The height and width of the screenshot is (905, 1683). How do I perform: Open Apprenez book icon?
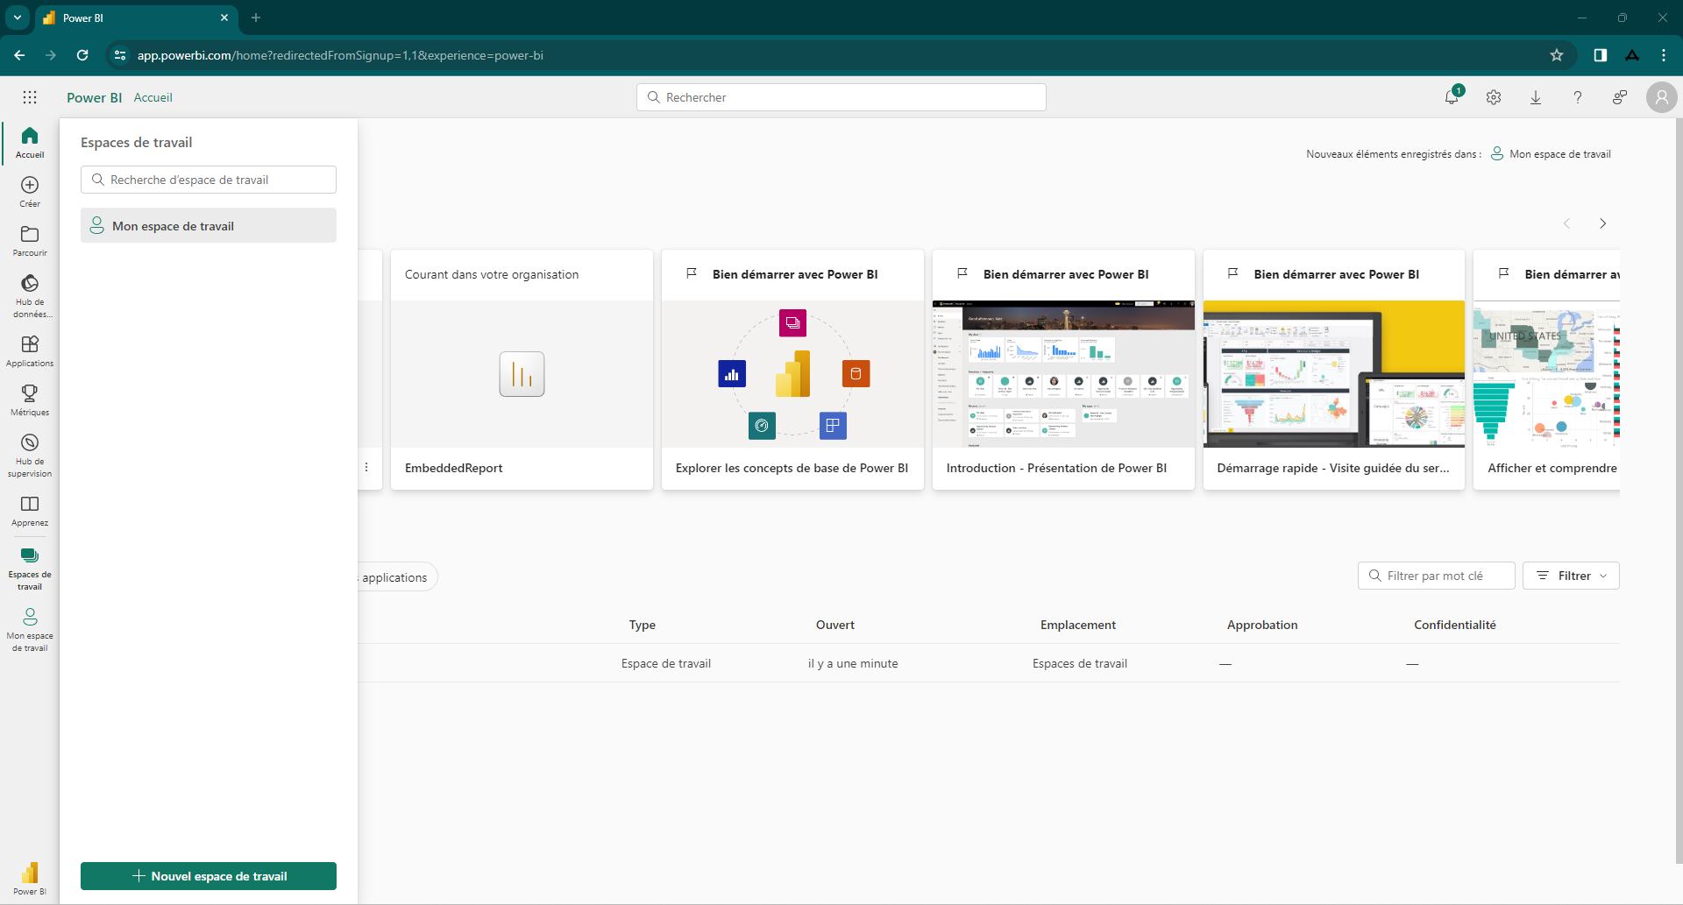coord(30,510)
